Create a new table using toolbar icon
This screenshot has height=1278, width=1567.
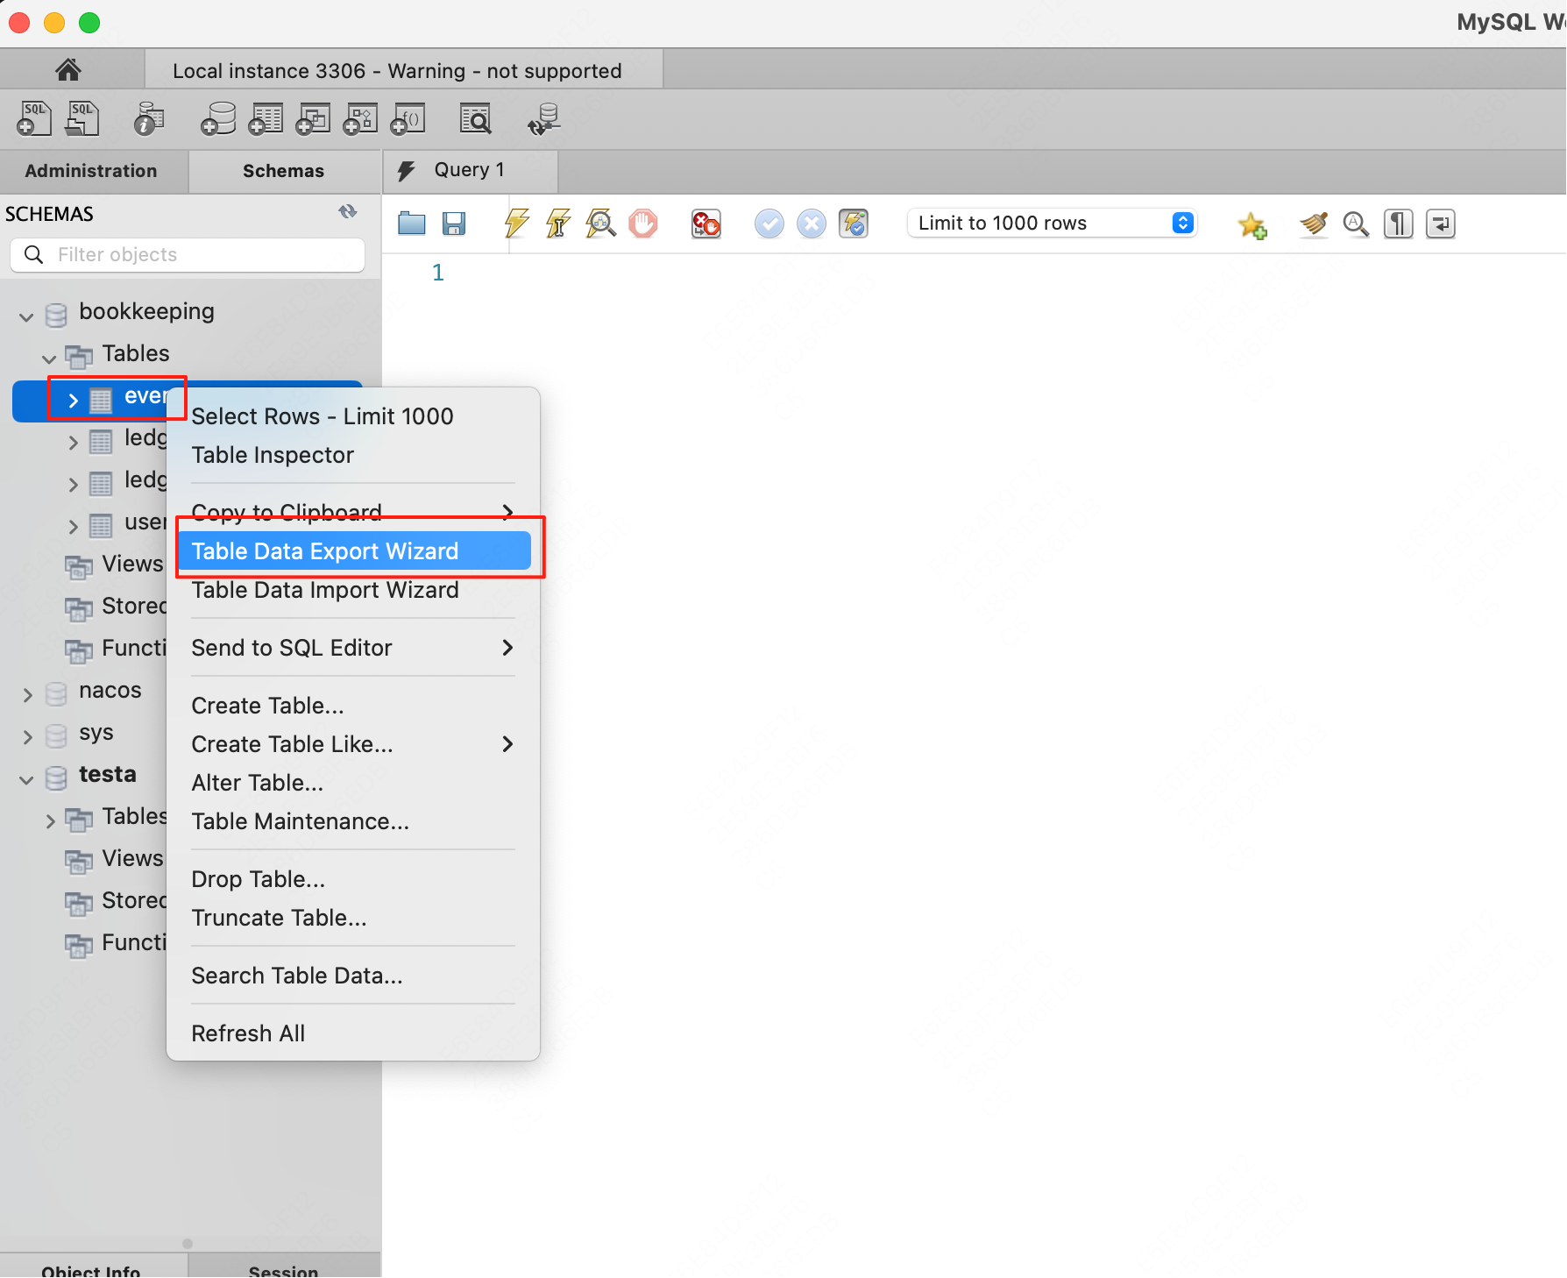[266, 118]
